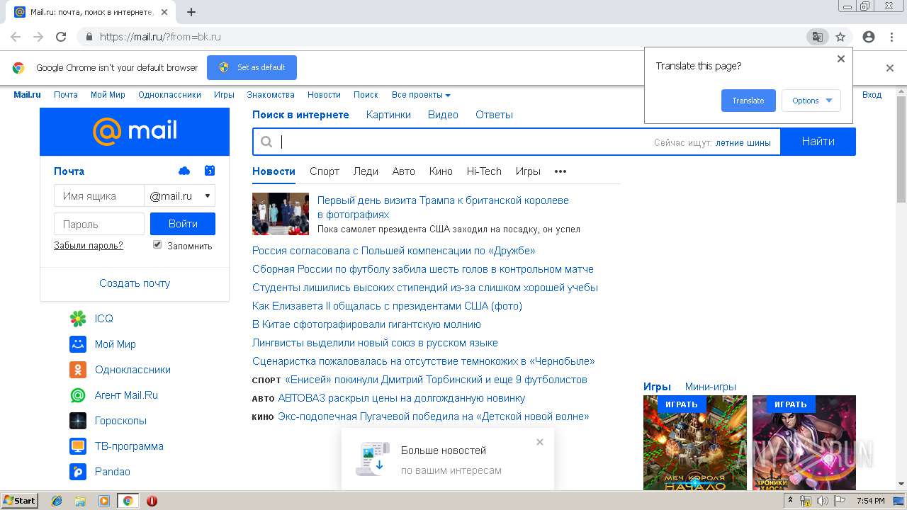
Task: Open the media player taskbar icon
Action: (x=104, y=501)
